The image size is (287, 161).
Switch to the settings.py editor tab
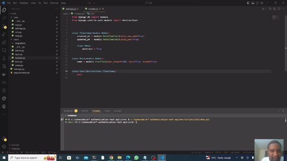pyautogui.click(x=70, y=9)
